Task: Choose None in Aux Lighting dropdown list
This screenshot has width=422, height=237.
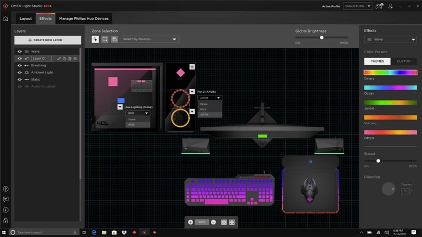Action: click(138, 120)
